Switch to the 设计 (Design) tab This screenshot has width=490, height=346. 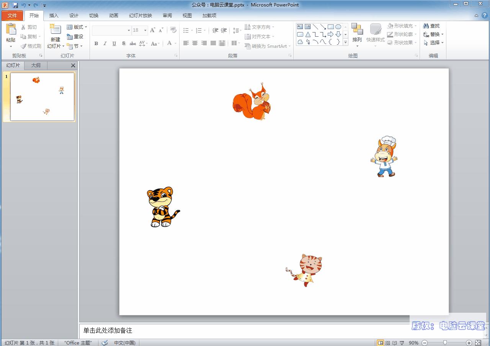[x=74, y=16]
